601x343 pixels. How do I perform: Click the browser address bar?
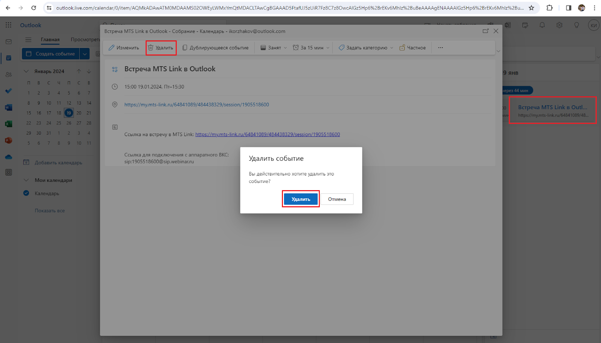tap(289, 8)
